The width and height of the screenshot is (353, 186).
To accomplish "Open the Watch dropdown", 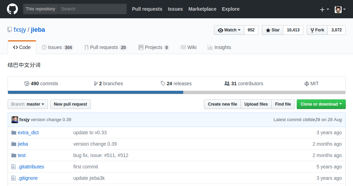I will click(229, 30).
